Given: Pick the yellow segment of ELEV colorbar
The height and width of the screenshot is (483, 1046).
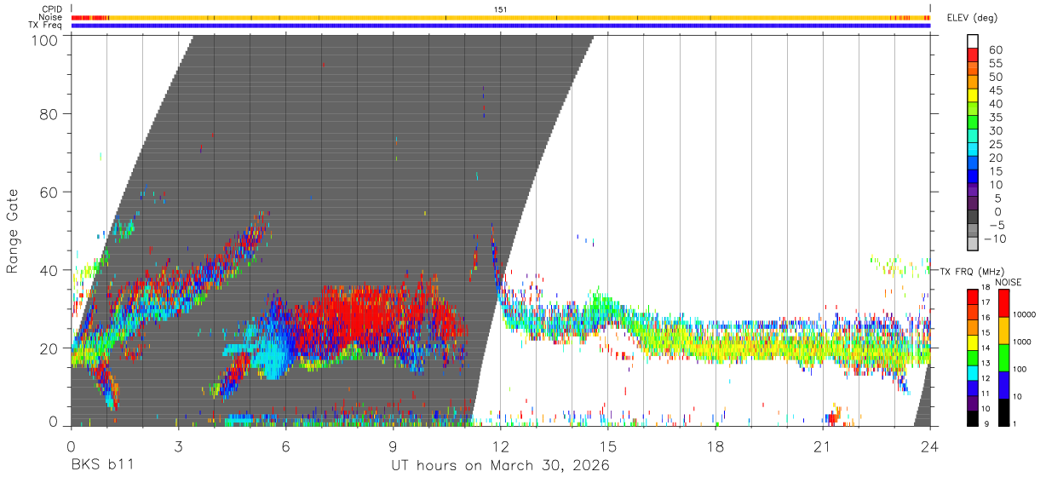Looking at the screenshot, I should point(973,95).
